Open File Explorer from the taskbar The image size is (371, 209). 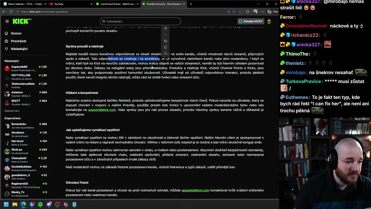pyautogui.click(x=15, y=204)
